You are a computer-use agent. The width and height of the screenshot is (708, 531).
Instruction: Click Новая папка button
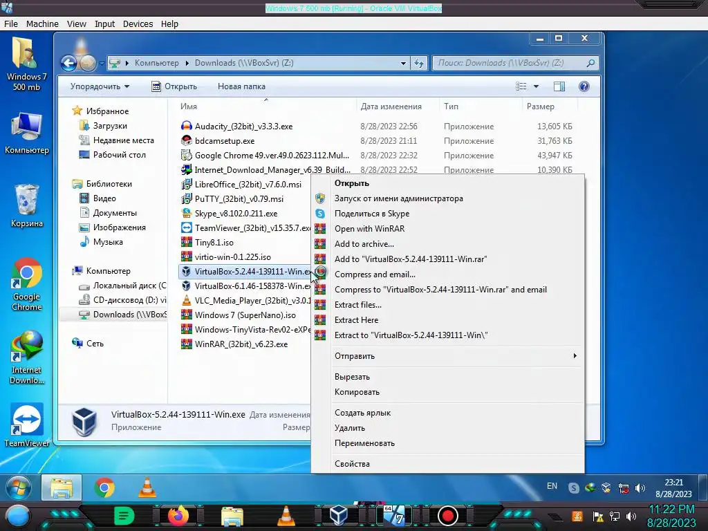(x=241, y=86)
